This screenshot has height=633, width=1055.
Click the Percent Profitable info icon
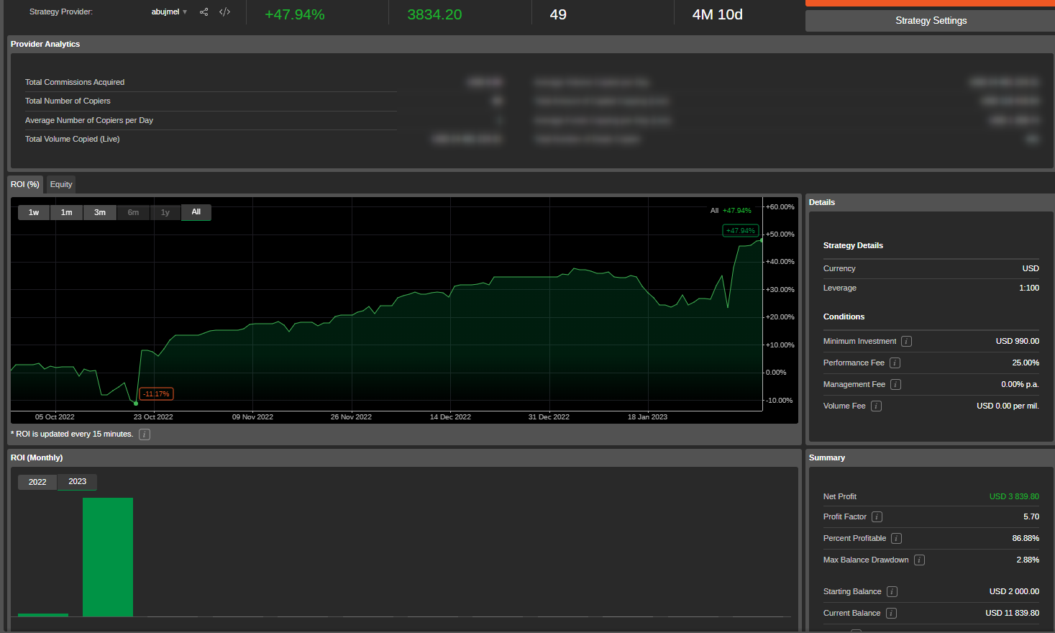896,539
